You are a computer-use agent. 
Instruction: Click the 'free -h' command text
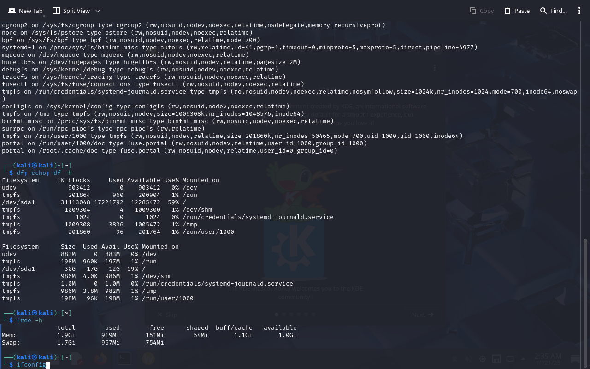tap(29, 321)
